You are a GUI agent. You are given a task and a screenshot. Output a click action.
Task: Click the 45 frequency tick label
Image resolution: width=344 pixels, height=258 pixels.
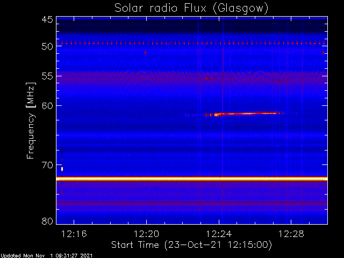[x=47, y=19]
